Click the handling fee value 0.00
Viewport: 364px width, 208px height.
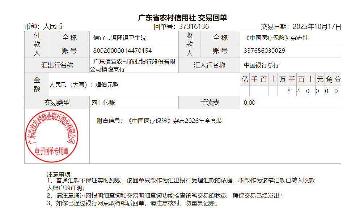click(x=250, y=103)
